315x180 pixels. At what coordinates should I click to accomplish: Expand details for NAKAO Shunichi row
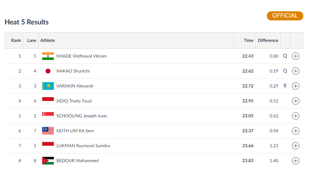pos(296,71)
